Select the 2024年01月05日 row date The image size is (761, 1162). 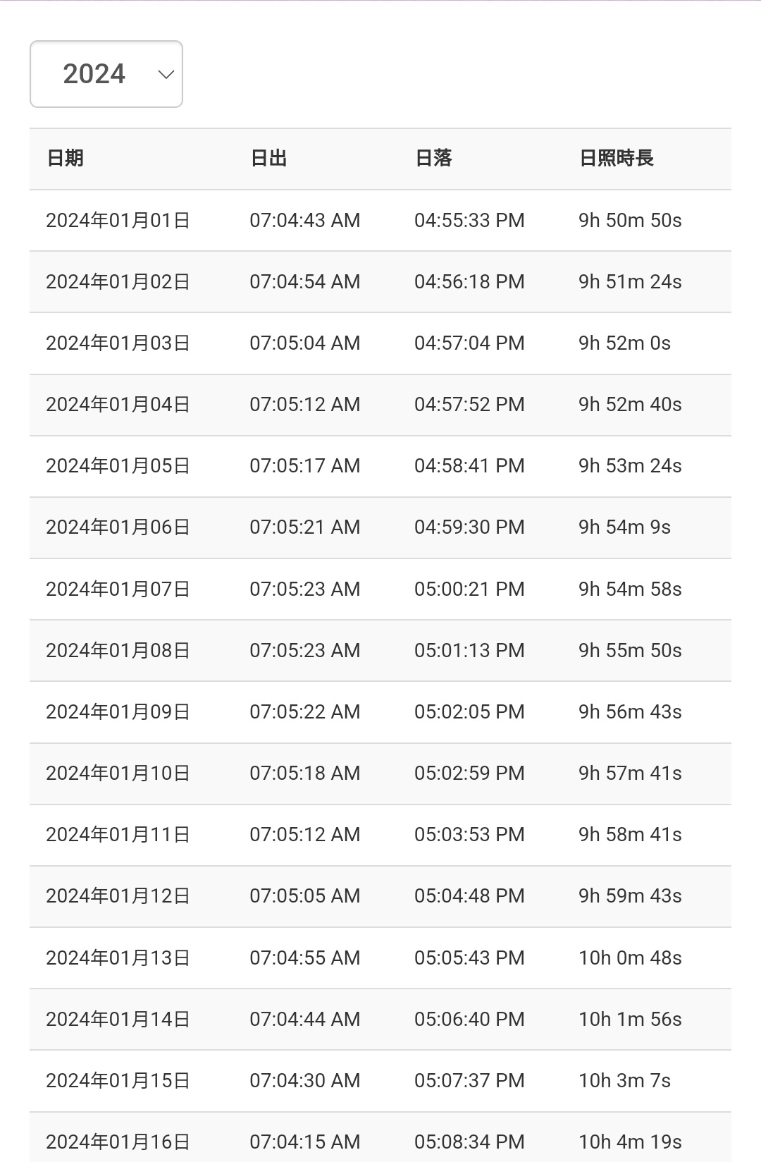(x=118, y=466)
